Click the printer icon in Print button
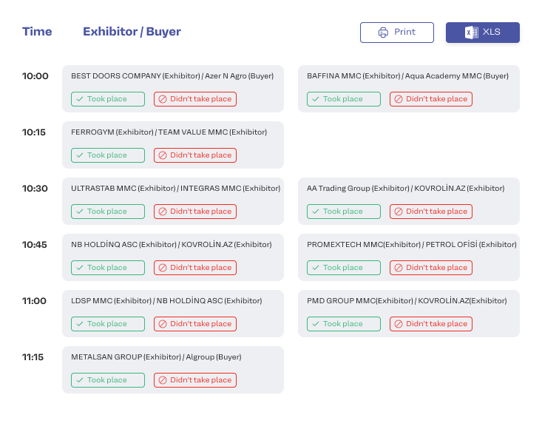This screenshot has width=542, height=429. point(383,33)
